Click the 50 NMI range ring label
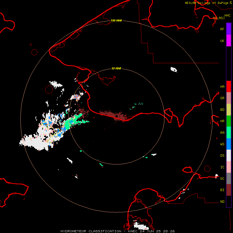This screenshot has height=233, width=233. point(116,68)
